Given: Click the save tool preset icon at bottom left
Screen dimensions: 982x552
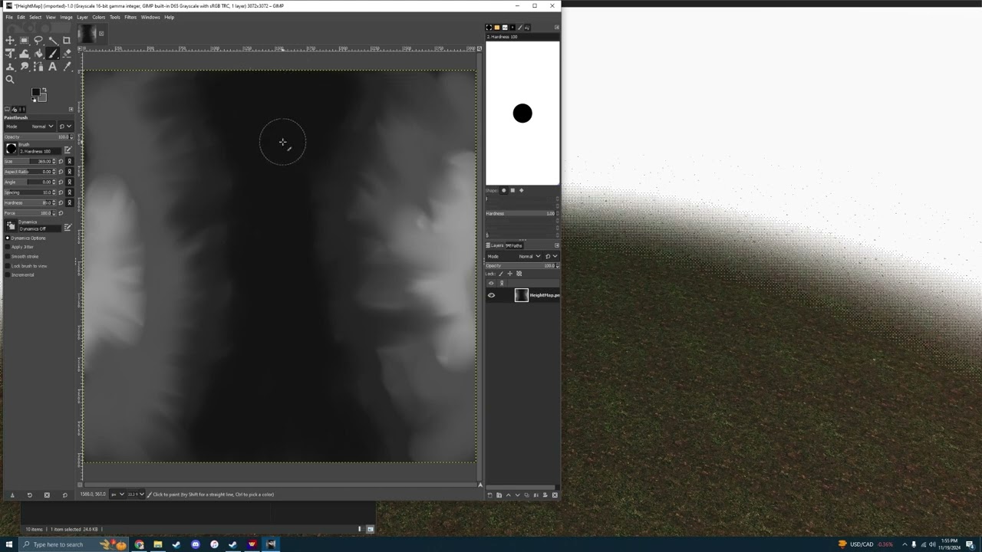Looking at the screenshot, I should point(12,495).
